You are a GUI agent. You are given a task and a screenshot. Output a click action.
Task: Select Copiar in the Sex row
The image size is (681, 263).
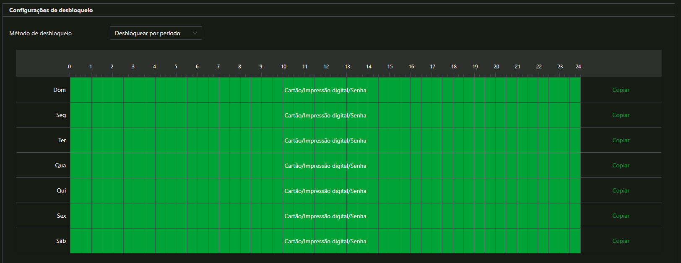[x=621, y=216]
